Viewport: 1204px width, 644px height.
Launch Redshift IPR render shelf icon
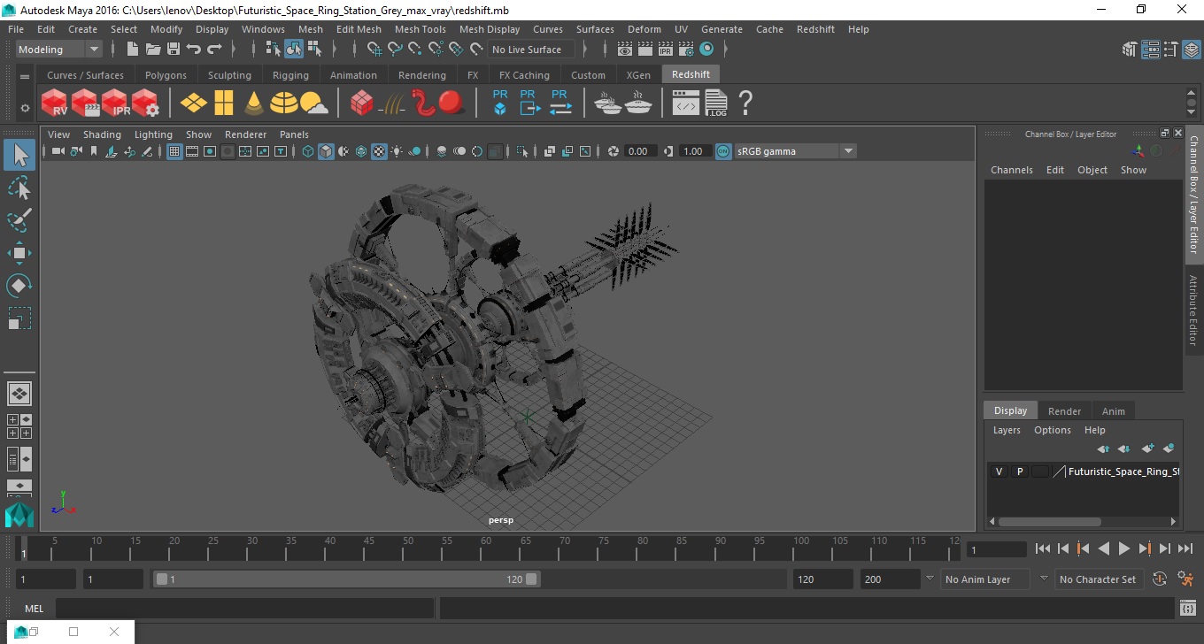116,103
